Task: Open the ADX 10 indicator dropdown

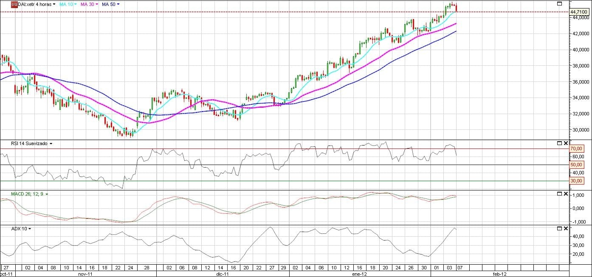Action: pos(30,229)
